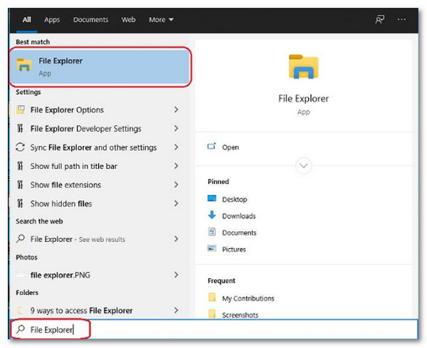The width and height of the screenshot is (427, 348).
Task: Click the Open window icon in preview pane
Action: [211, 146]
